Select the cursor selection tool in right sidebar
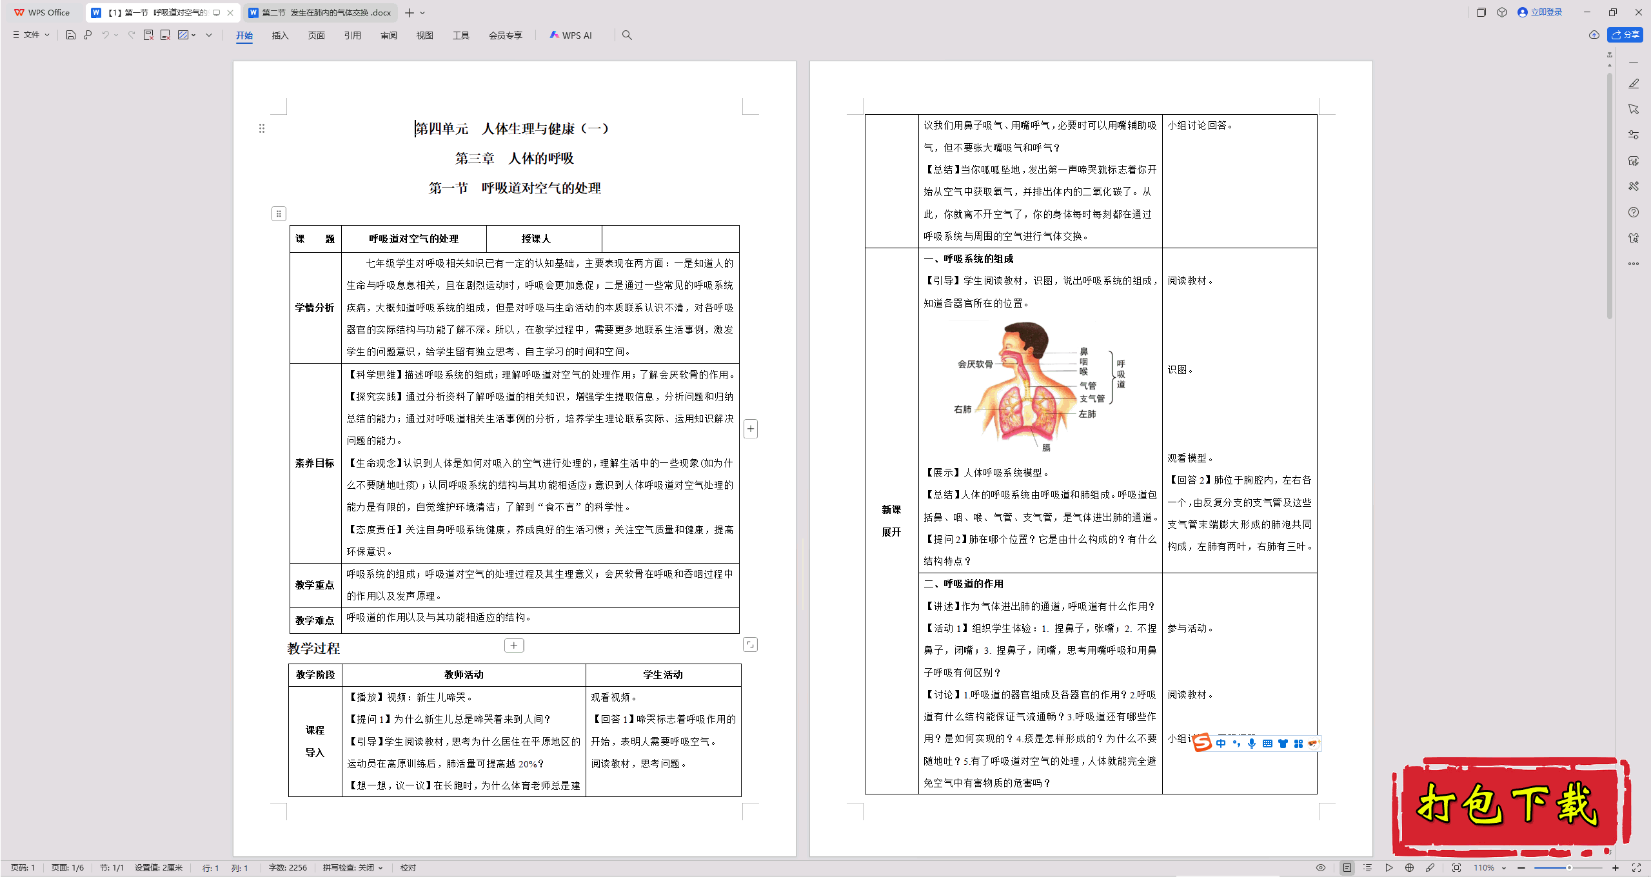 pyautogui.click(x=1634, y=109)
